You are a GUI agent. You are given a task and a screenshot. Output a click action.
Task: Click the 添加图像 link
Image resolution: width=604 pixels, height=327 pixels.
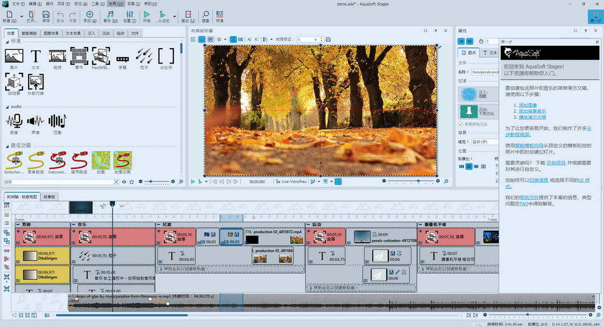[x=527, y=105]
